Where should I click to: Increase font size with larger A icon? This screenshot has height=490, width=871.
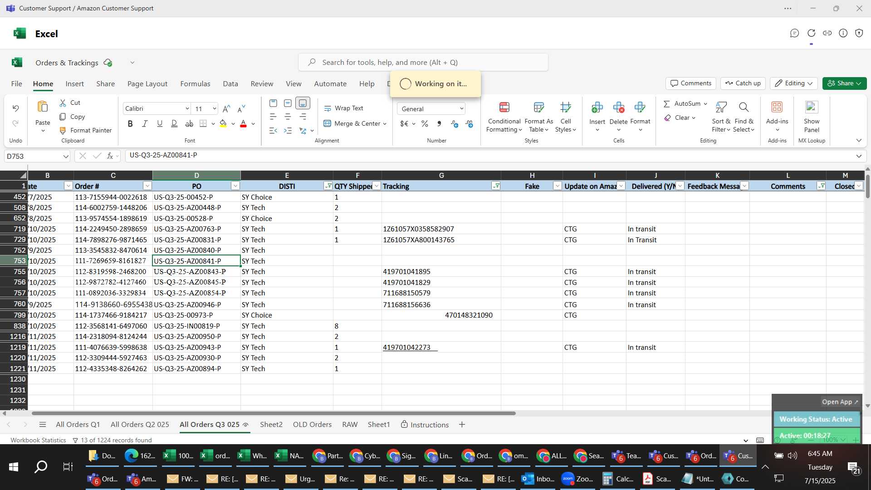(226, 108)
